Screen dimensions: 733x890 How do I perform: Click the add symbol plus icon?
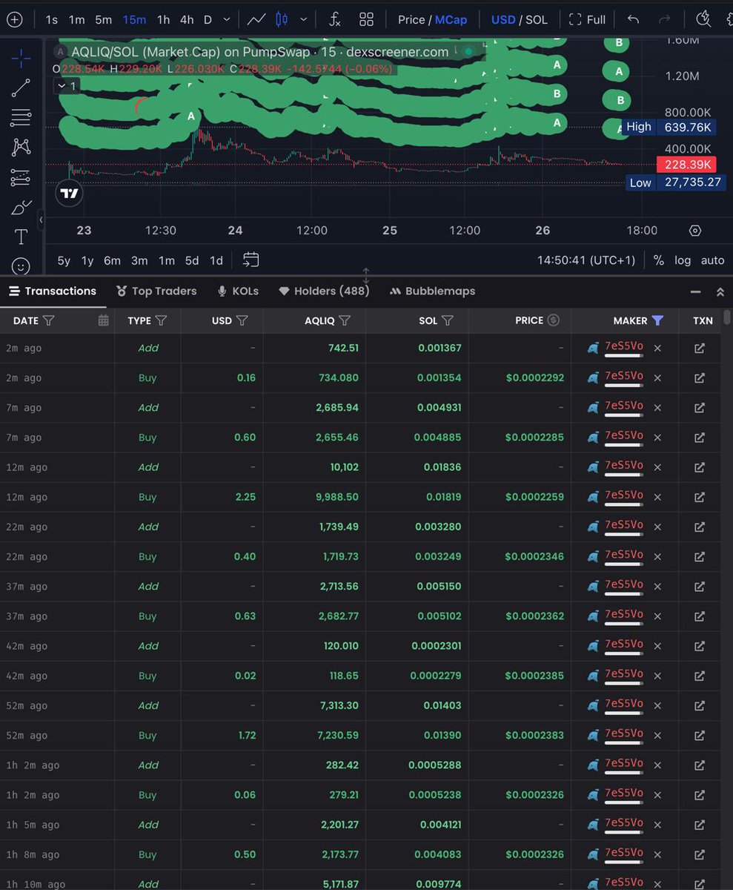(14, 20)
